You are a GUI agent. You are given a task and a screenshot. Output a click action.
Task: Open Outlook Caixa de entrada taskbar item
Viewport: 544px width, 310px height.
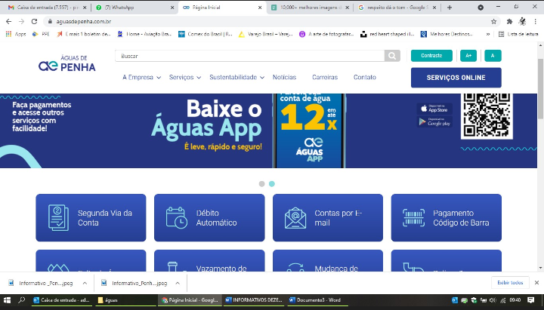(x=62, y=300)
